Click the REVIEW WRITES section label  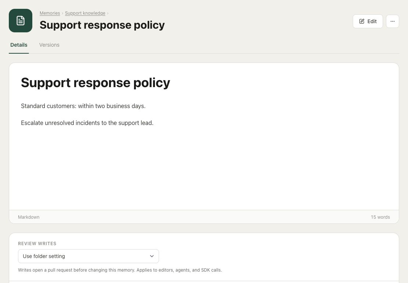(x=37, y=244)
